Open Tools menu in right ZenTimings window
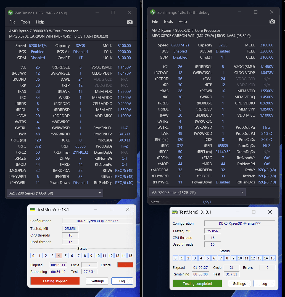The height and width of the screenshot is (297, 285). click(x=168, y=21)
